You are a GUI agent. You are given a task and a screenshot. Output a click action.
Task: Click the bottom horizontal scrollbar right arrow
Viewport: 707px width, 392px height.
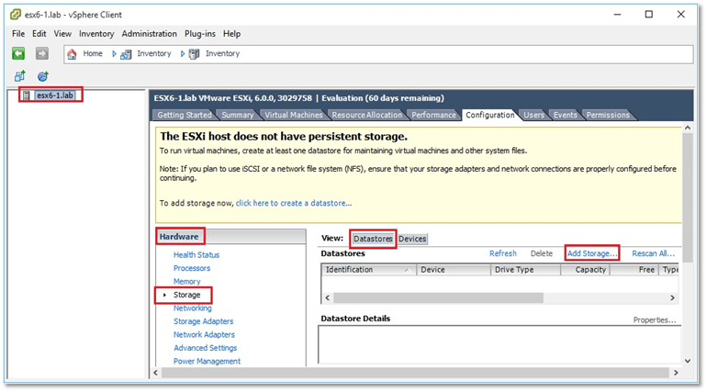(676, 373)
